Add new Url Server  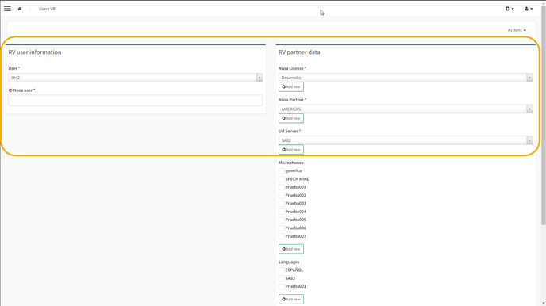pyautogui.click(x=291, y=150)
